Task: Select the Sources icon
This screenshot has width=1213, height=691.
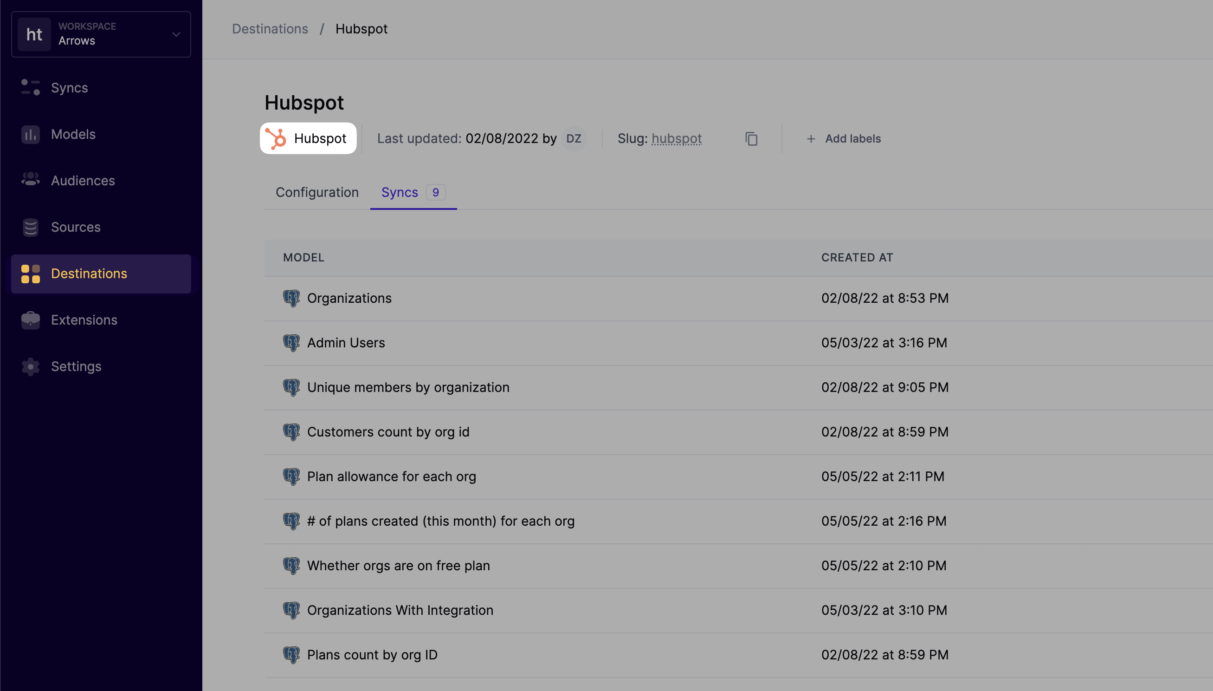Action: (x=30, y=227)
